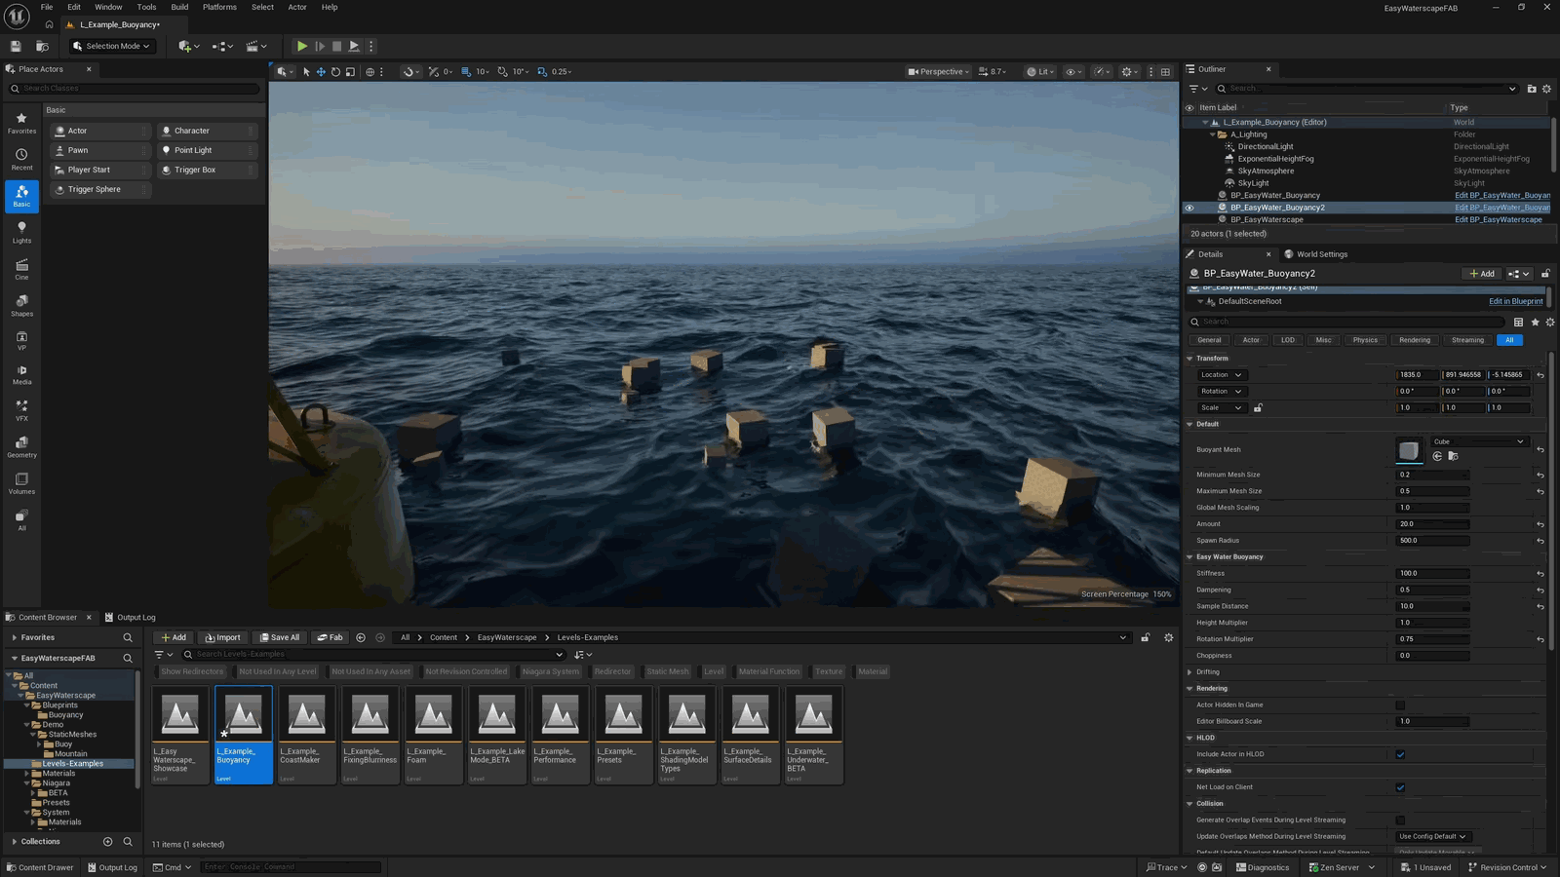Open the Selection Mode dropdown
This screenshot has width=1560, height=877.
pos(112,46)
